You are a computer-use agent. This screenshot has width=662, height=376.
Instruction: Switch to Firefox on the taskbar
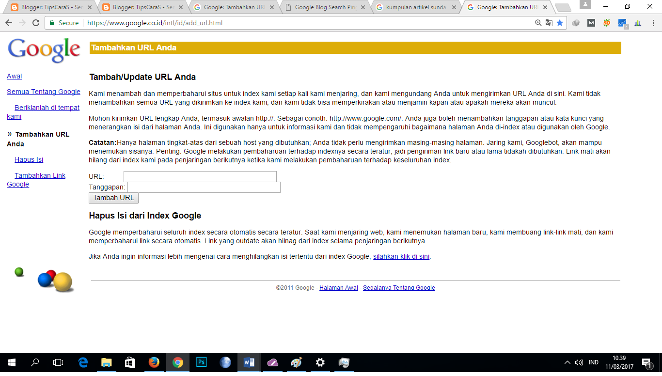tap(154, 362)
